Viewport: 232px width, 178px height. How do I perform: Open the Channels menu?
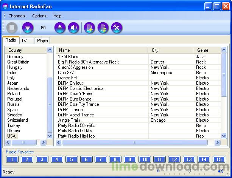coord(17,16)
